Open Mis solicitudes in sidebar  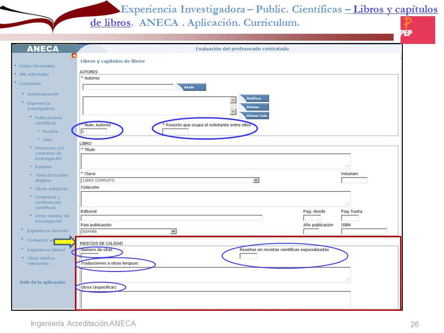coord(34,74)
